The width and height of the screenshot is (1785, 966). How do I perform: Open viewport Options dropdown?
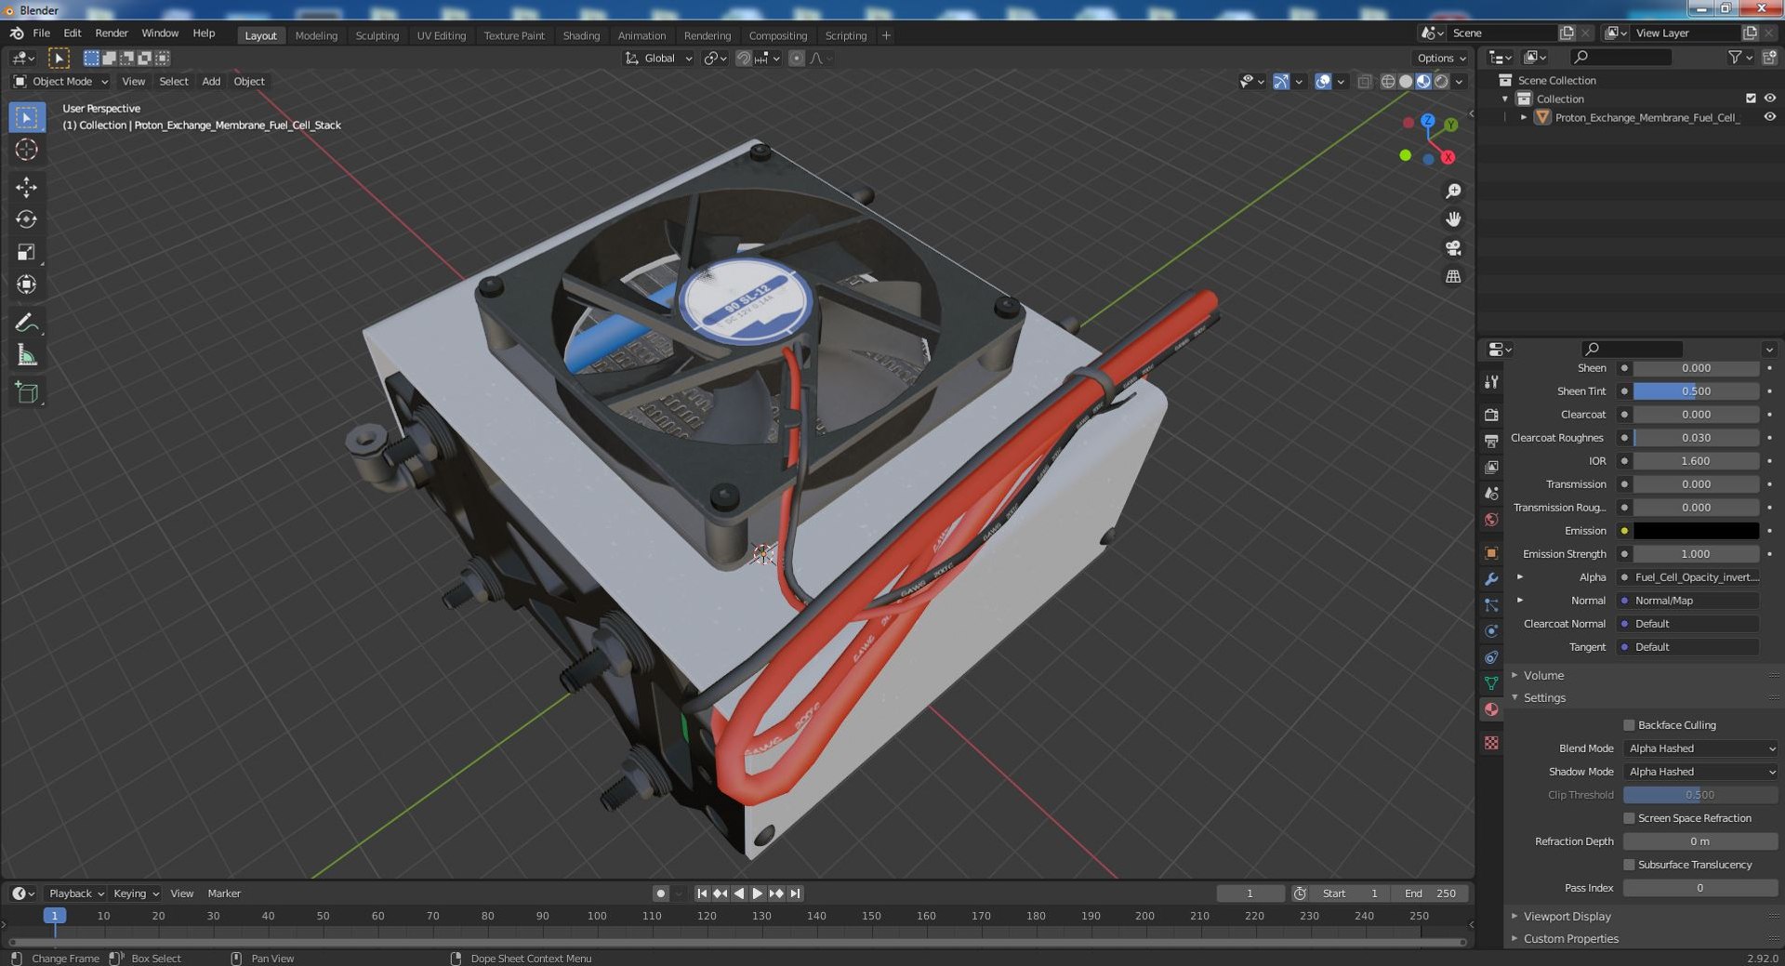tap(1442, 59)
